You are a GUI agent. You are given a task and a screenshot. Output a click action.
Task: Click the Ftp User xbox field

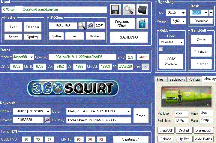[181, 113]
